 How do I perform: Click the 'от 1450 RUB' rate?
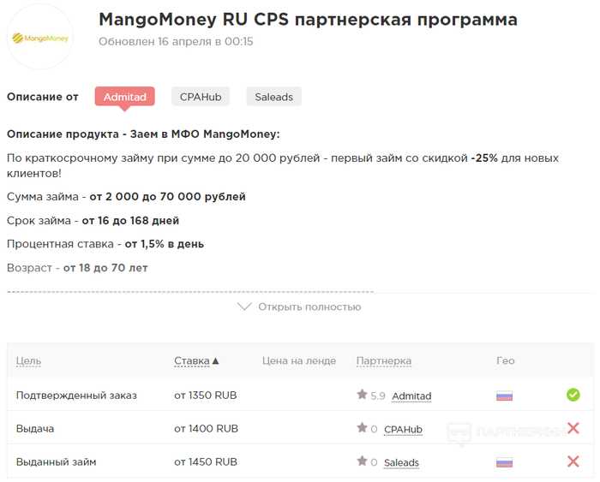tap(206, 461)
